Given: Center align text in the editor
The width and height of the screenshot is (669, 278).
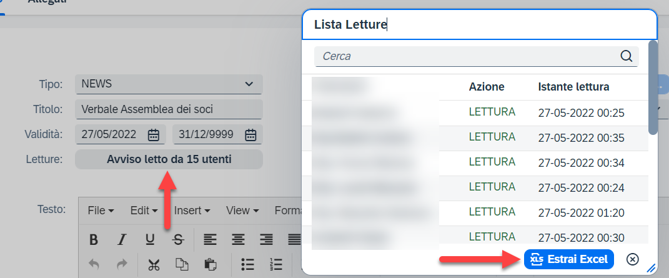Looking at the screenshot, I should click(x=238, y=239).
